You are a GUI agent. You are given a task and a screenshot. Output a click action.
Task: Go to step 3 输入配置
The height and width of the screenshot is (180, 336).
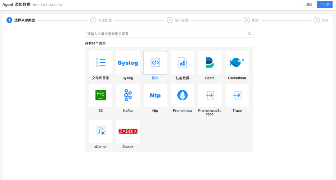pos(178,20)
